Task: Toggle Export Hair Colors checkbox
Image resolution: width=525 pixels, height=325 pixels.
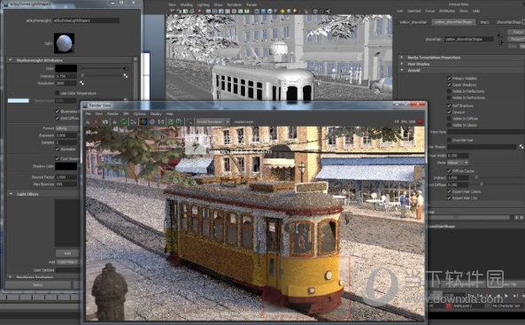Action: click(449, 191)
